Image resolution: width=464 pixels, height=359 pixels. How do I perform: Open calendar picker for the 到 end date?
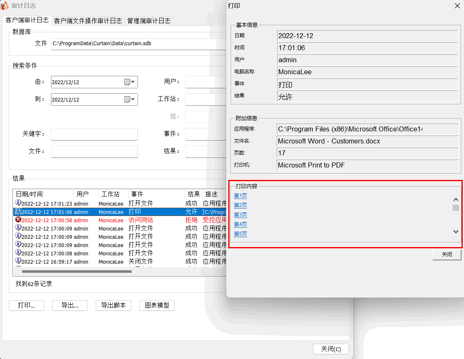130,99
